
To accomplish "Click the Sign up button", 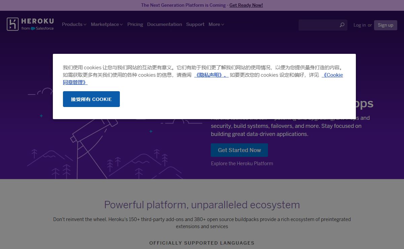I will point(385,25).
